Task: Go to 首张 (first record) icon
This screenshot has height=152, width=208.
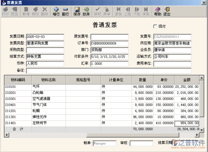Action: point(119,11)
